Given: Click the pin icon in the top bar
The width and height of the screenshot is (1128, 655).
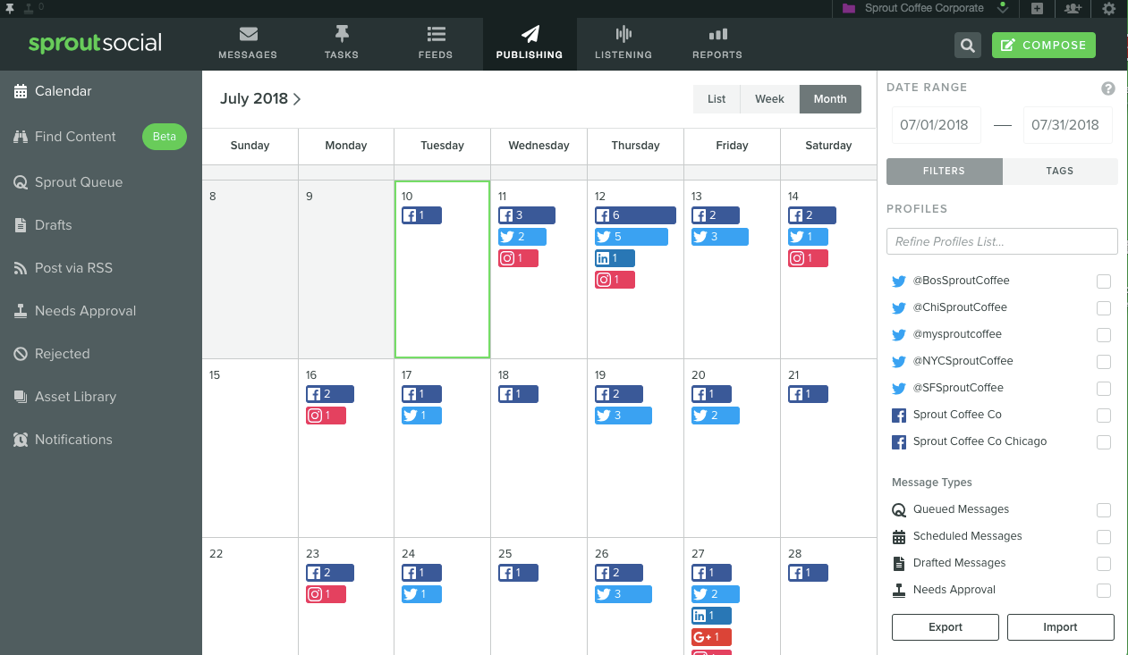Looking at the screenshot, I should click(9, 8).
